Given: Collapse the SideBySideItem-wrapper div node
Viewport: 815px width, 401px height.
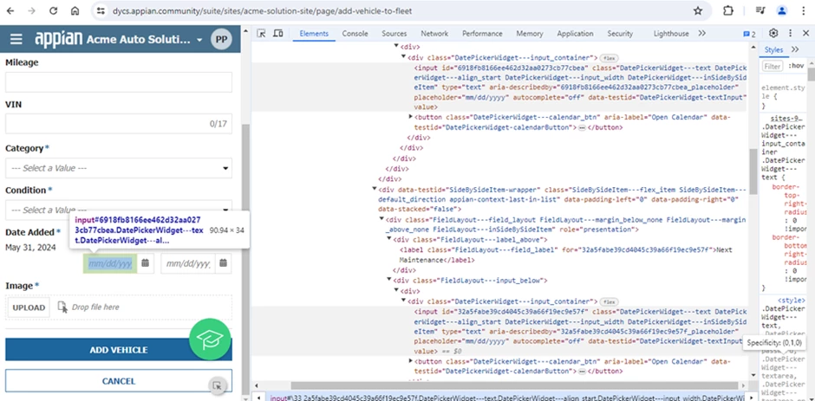Looking at the screenshot, I should pos(375,190).
